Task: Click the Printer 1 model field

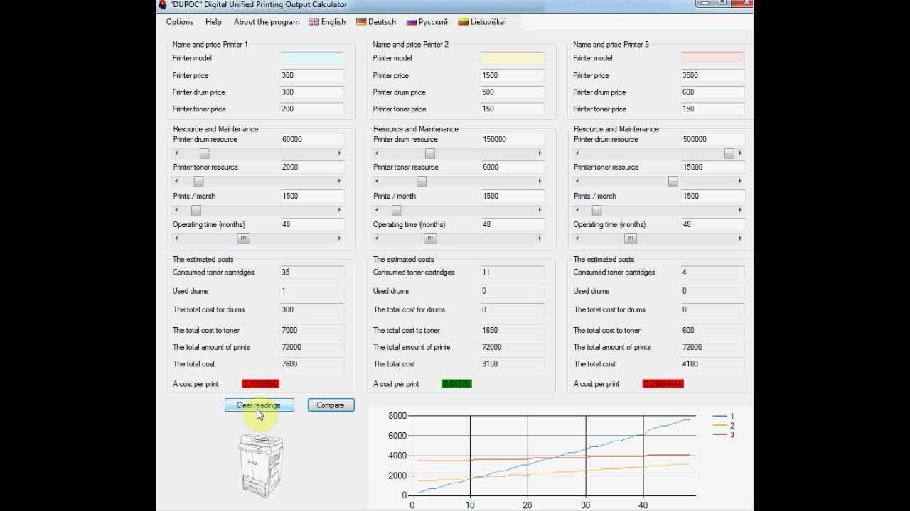Action: pyautogui.click(x=312, y=58)
